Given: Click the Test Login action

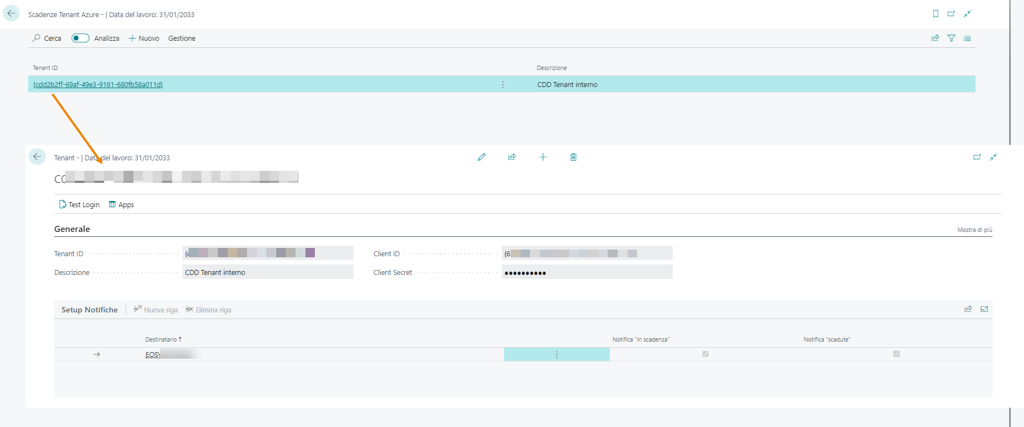Looking at the screenshot, I should [x=79, y=204].
